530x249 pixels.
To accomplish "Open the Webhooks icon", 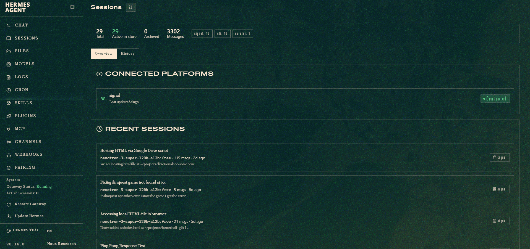I will click(x=9, y=155).
